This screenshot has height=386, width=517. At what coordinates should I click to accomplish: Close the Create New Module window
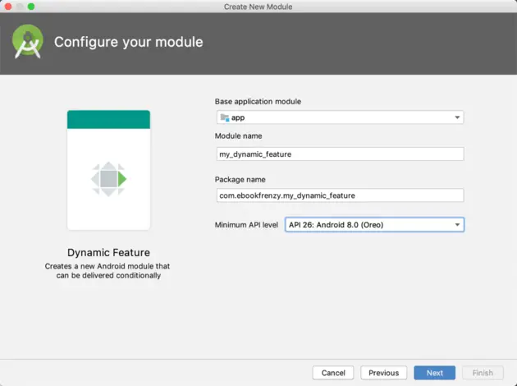(8, 7)
